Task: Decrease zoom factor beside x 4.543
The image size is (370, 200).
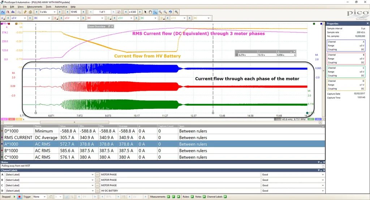Action: 126,12
